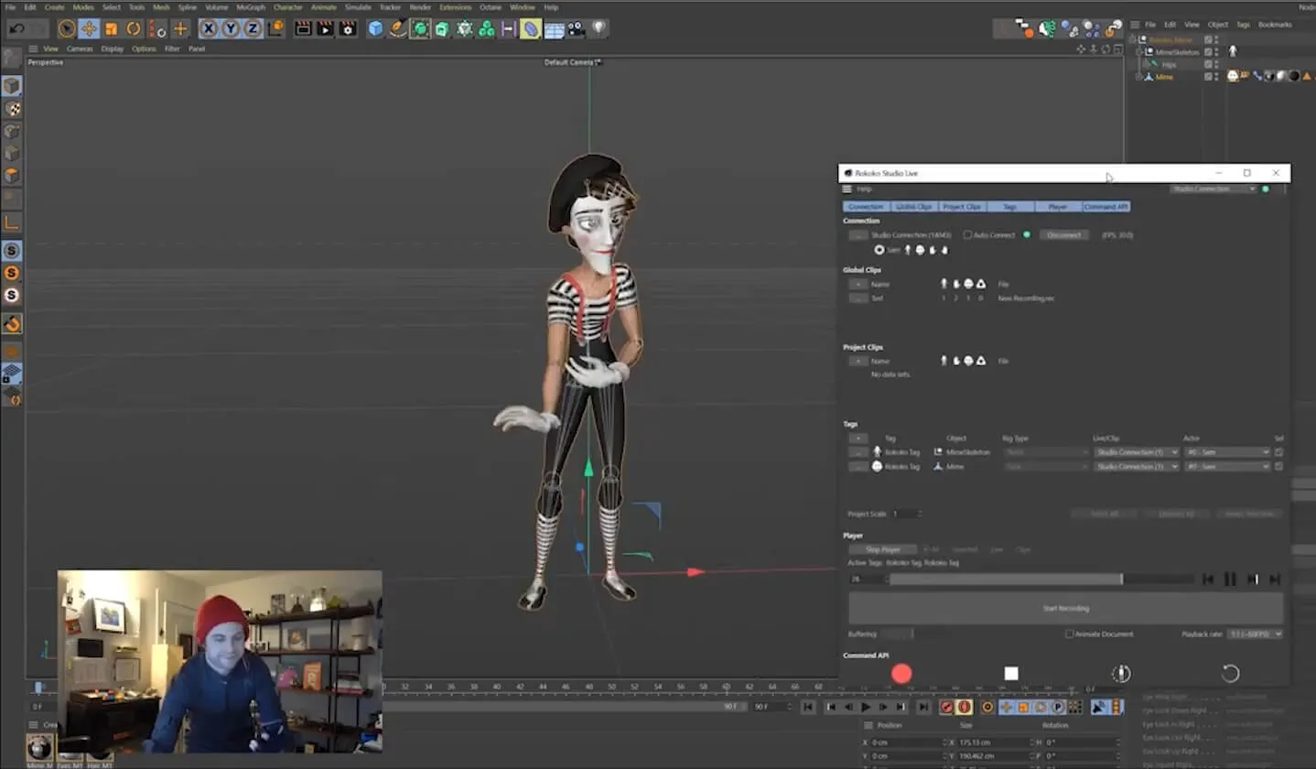
Task: Select the cube primitive icon
Action: [376, 28]
